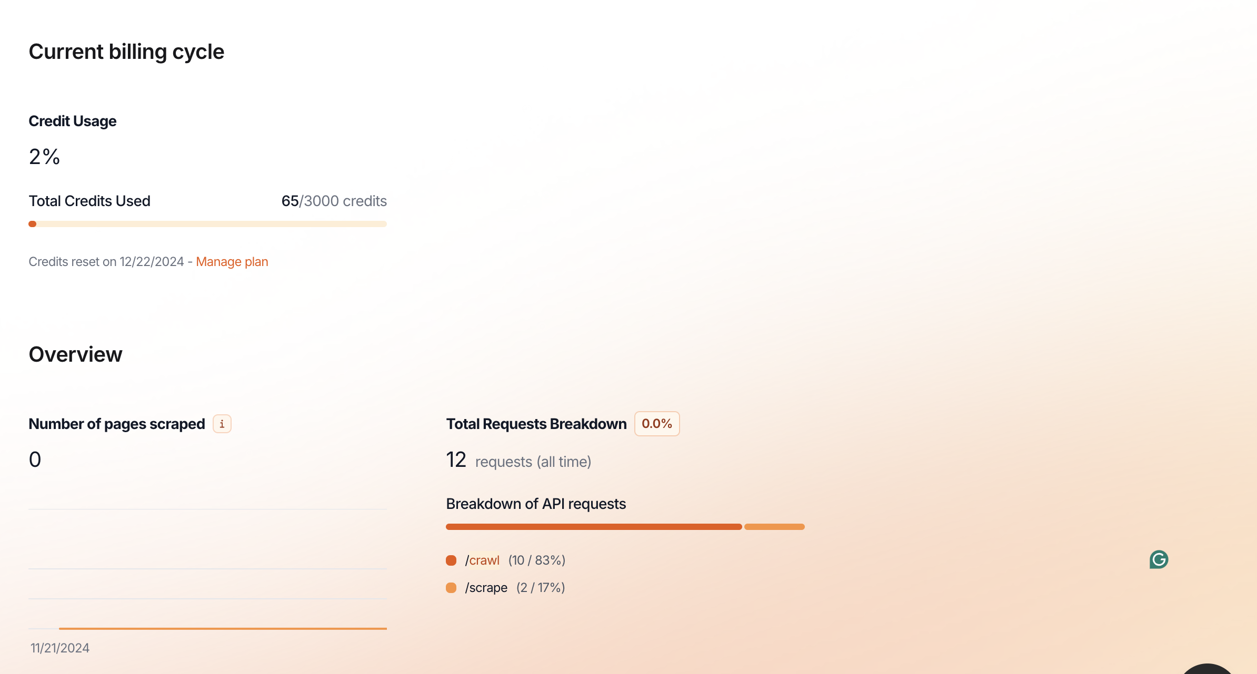Viewport: 1257px width, 674px height.
Task: Click the orange dot on credits progress bar
Action: (x=33, y=224)
